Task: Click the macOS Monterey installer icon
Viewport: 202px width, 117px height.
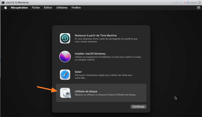Action: pos(65,56)
